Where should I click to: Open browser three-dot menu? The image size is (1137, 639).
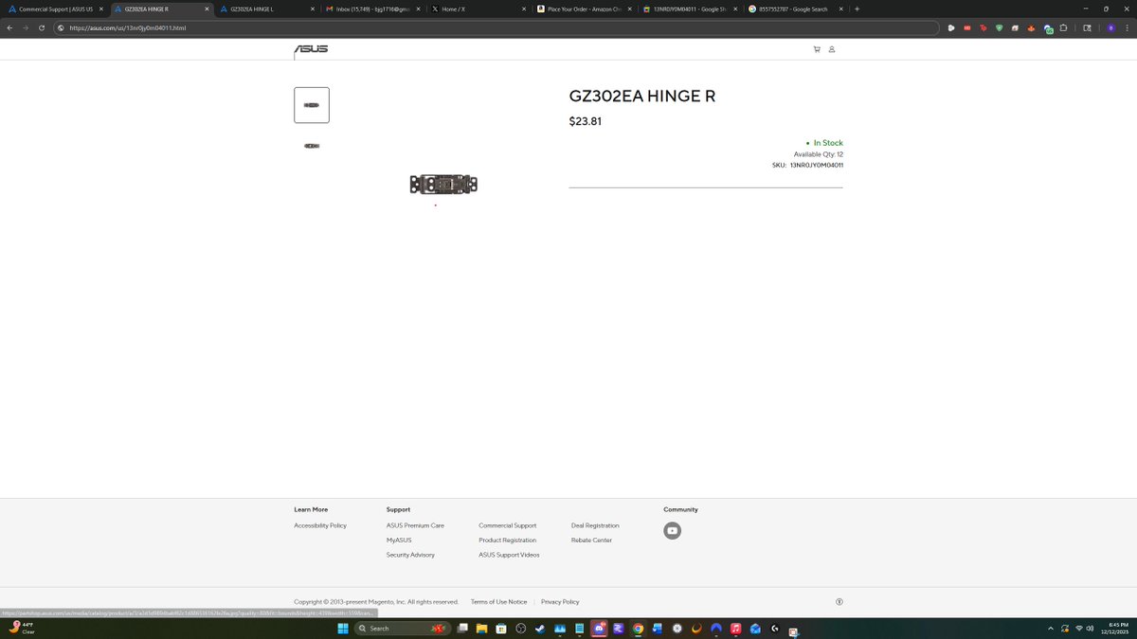pyautogui.click(x=1127, y=27)
